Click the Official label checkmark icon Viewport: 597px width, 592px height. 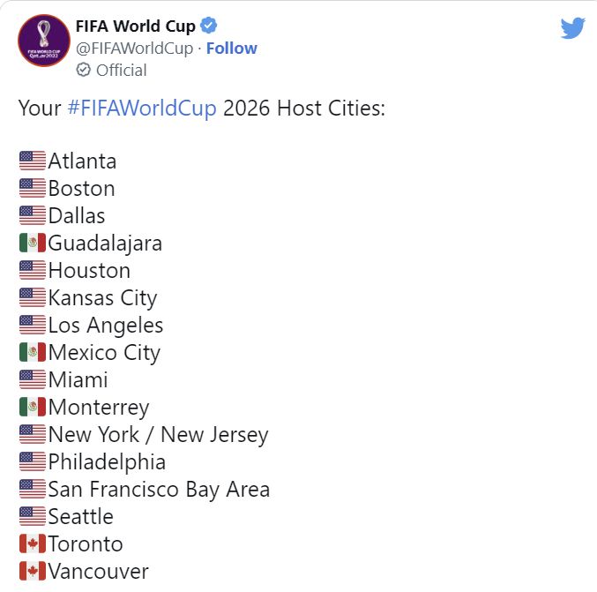point(84,70)
